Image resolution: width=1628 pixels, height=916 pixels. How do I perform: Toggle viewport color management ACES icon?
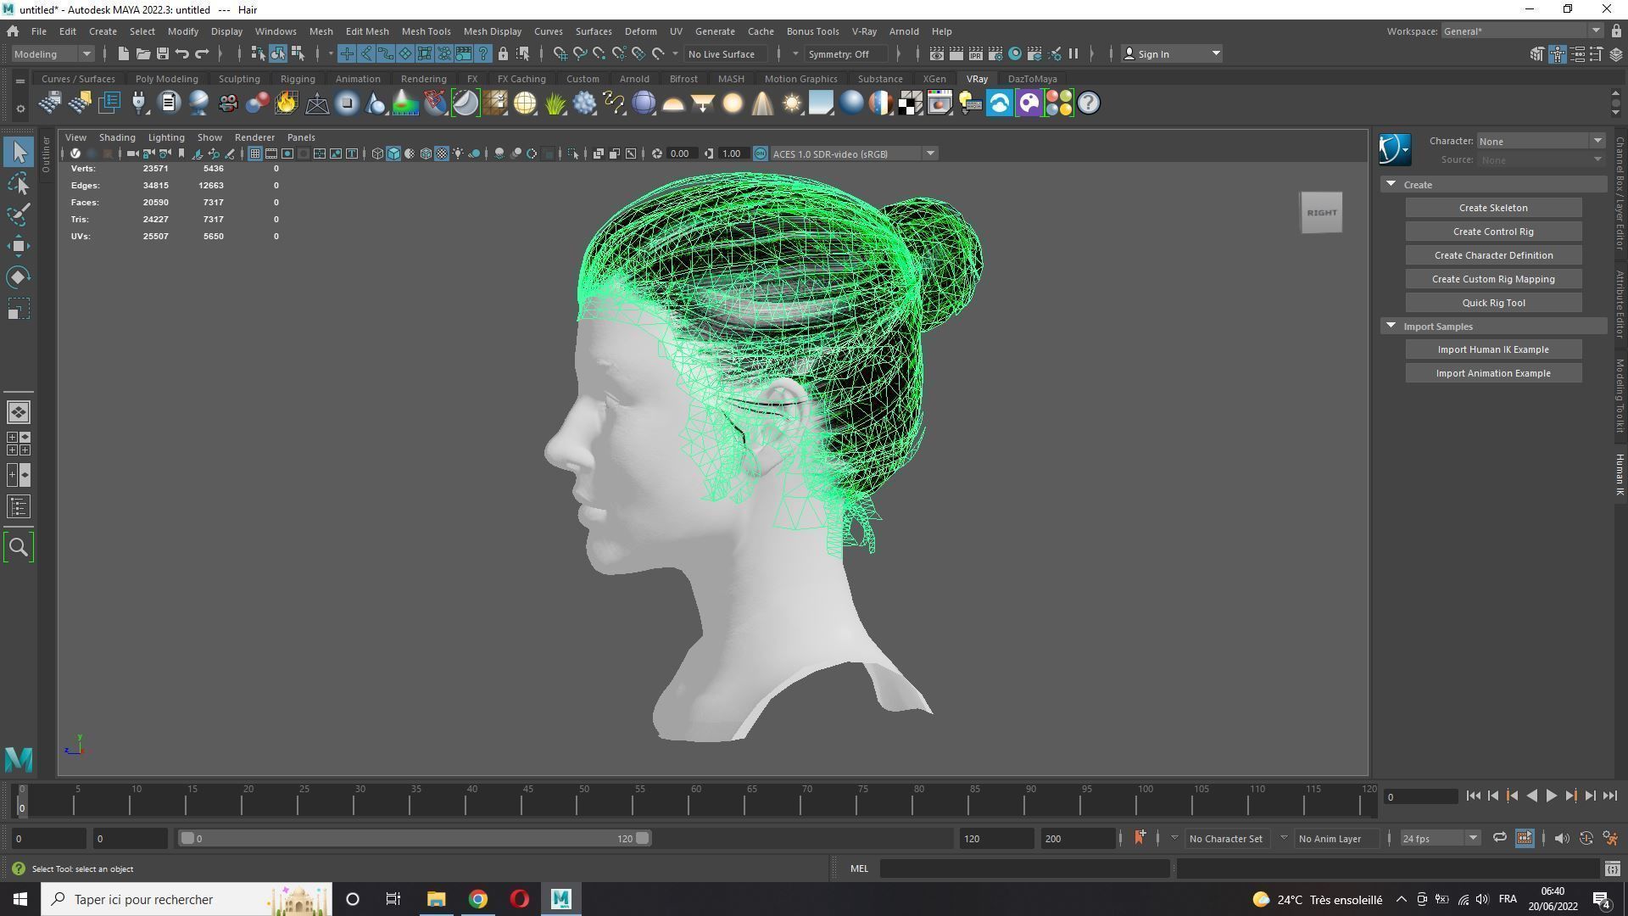click(760, 154)
